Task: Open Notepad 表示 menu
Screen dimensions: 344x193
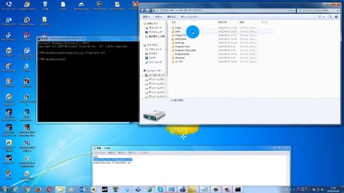Action: point(132,153)
